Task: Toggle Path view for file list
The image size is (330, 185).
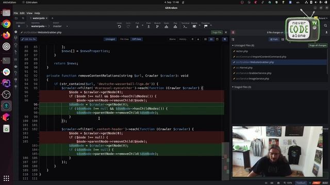Action: (x=274, y=39)
